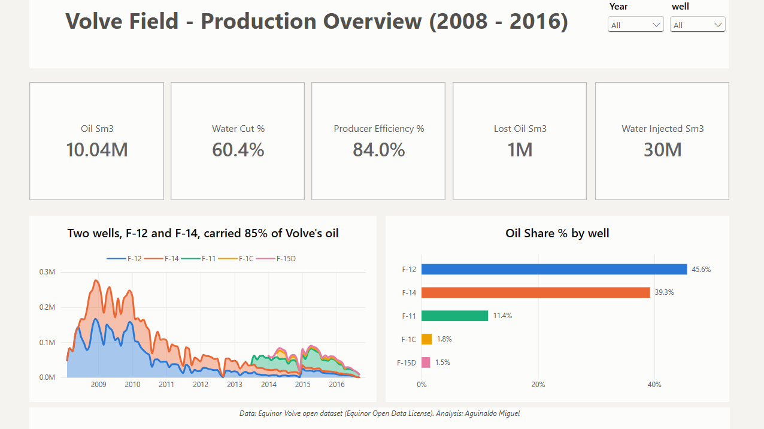Click the area chart title about F-12 and F-14

click(x=203, y=233)
